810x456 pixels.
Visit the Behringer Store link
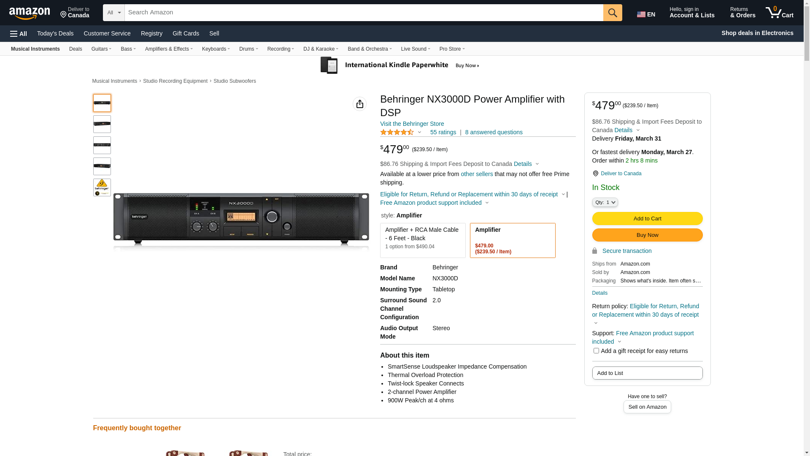[x=412, y=124]
